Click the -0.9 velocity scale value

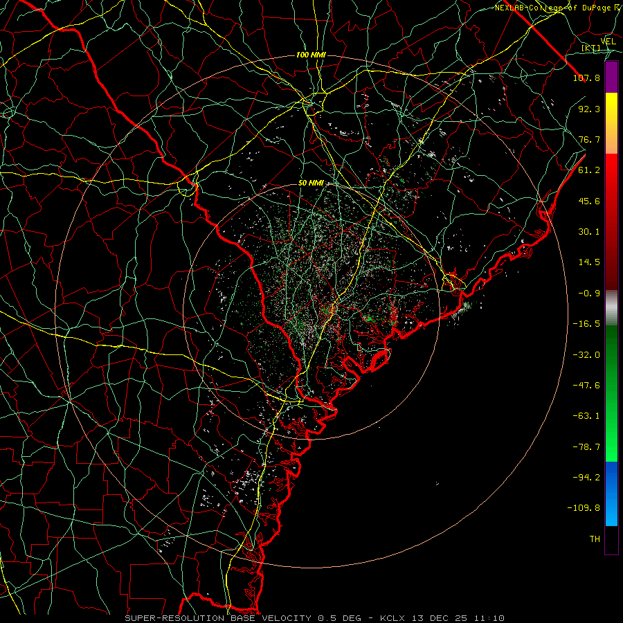tap(589, 294)
